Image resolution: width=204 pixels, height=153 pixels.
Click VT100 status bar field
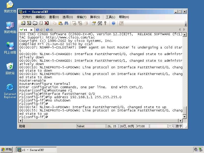(x=143, y=126)
